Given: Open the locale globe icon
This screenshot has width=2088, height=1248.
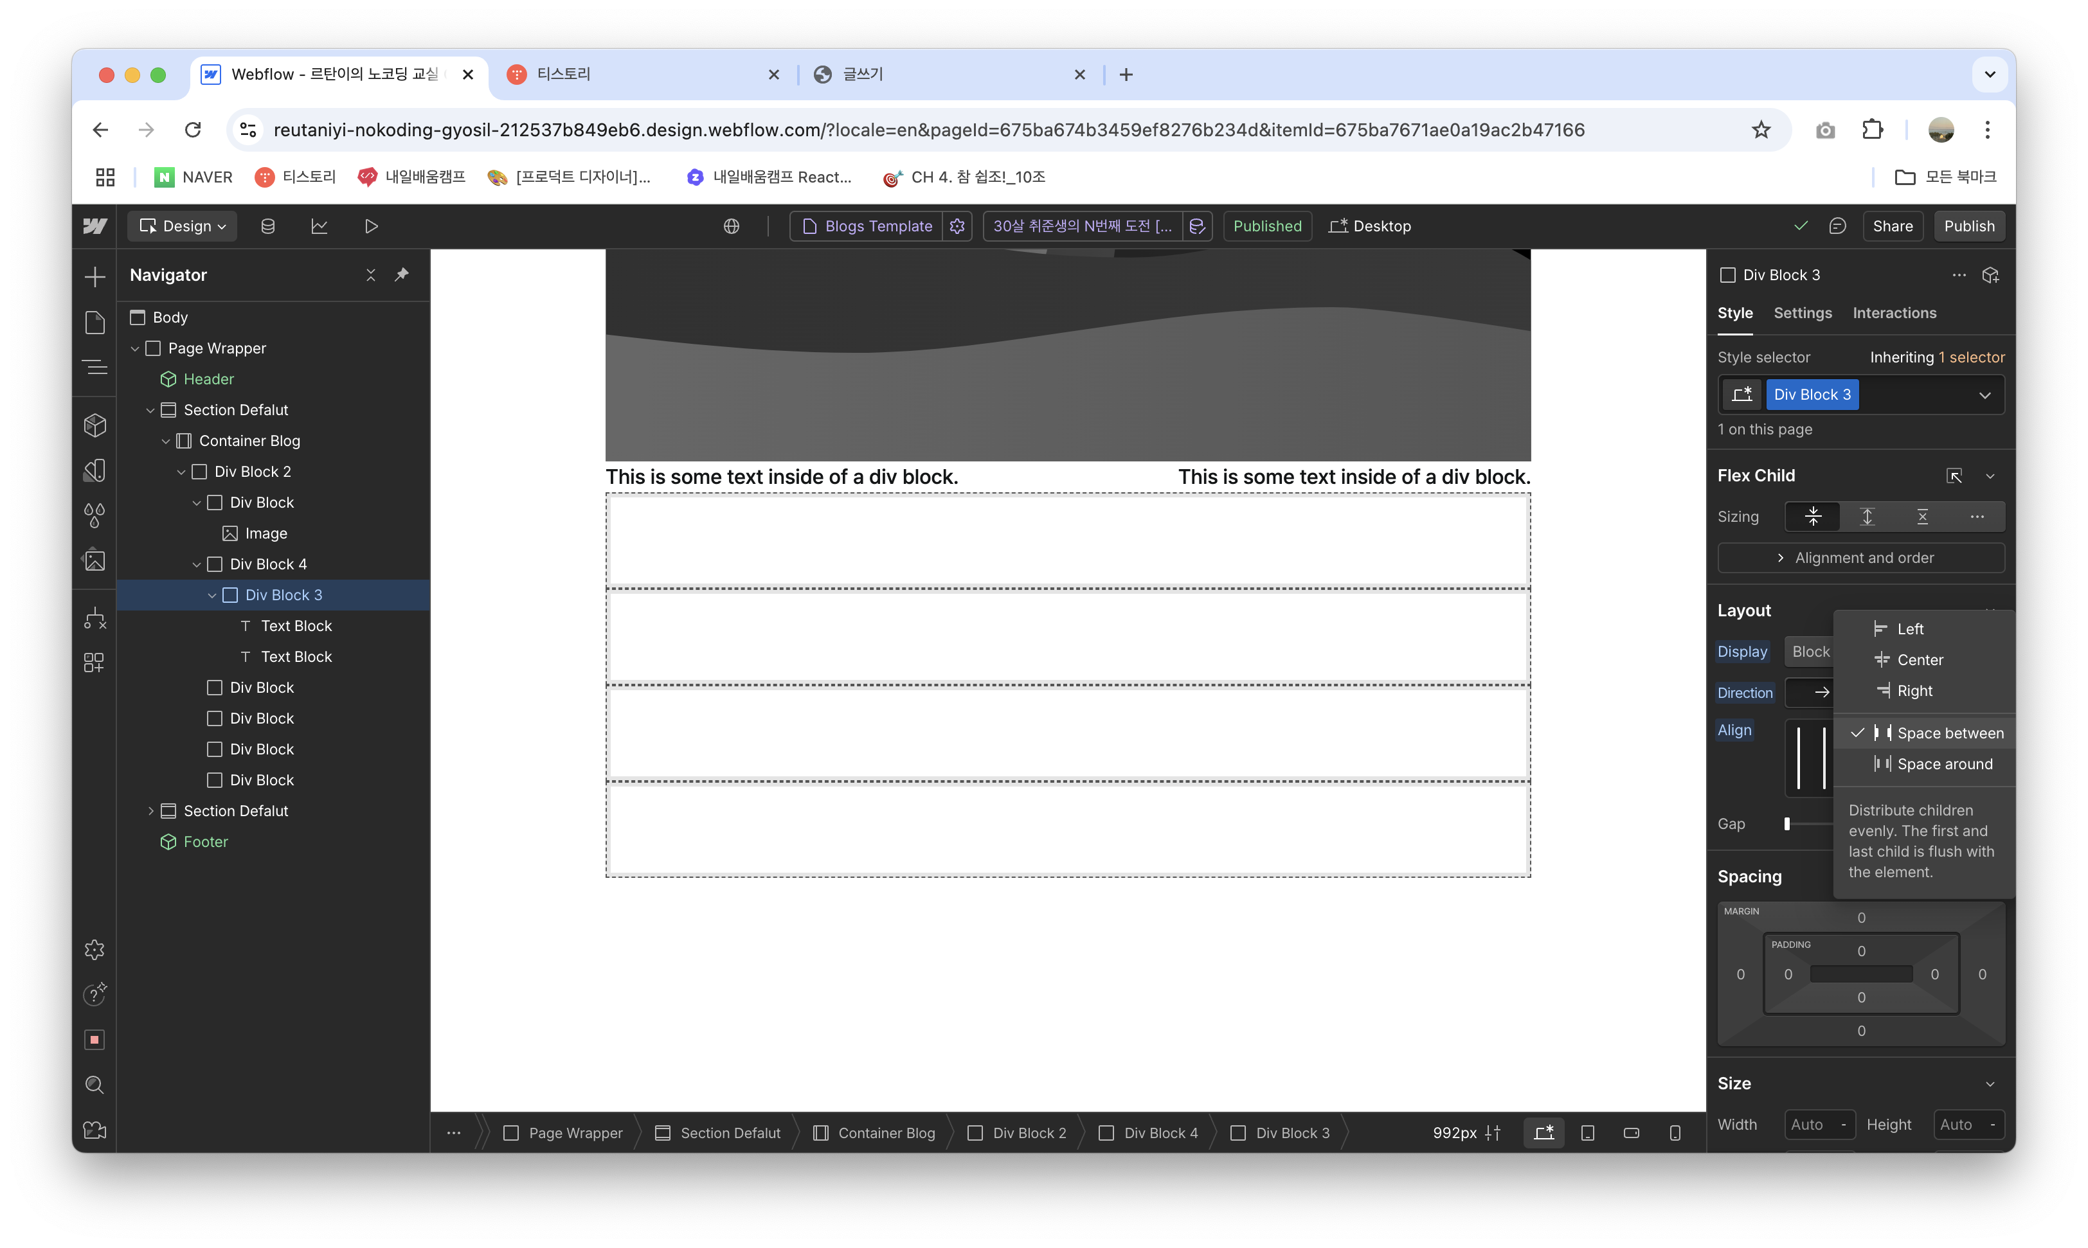Looking at the screenshot, I should (x=732, y=226).
